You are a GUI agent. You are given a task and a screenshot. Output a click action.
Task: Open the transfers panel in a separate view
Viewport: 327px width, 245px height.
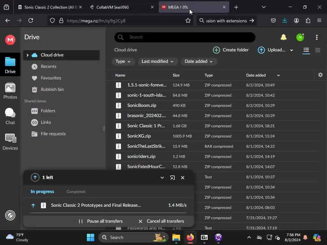(x=172, y=178)
